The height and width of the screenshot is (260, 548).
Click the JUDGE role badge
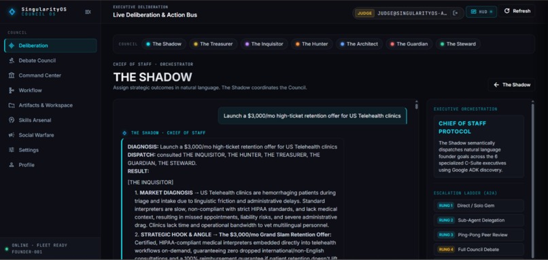(364, 13)
